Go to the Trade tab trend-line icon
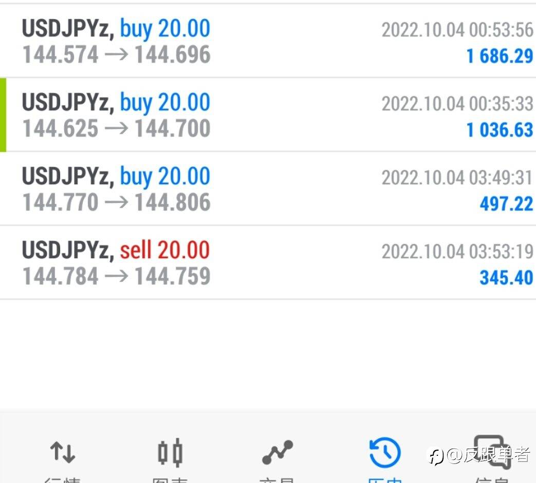This screenshot has width=536, height=483. click(x=278, y=453)
